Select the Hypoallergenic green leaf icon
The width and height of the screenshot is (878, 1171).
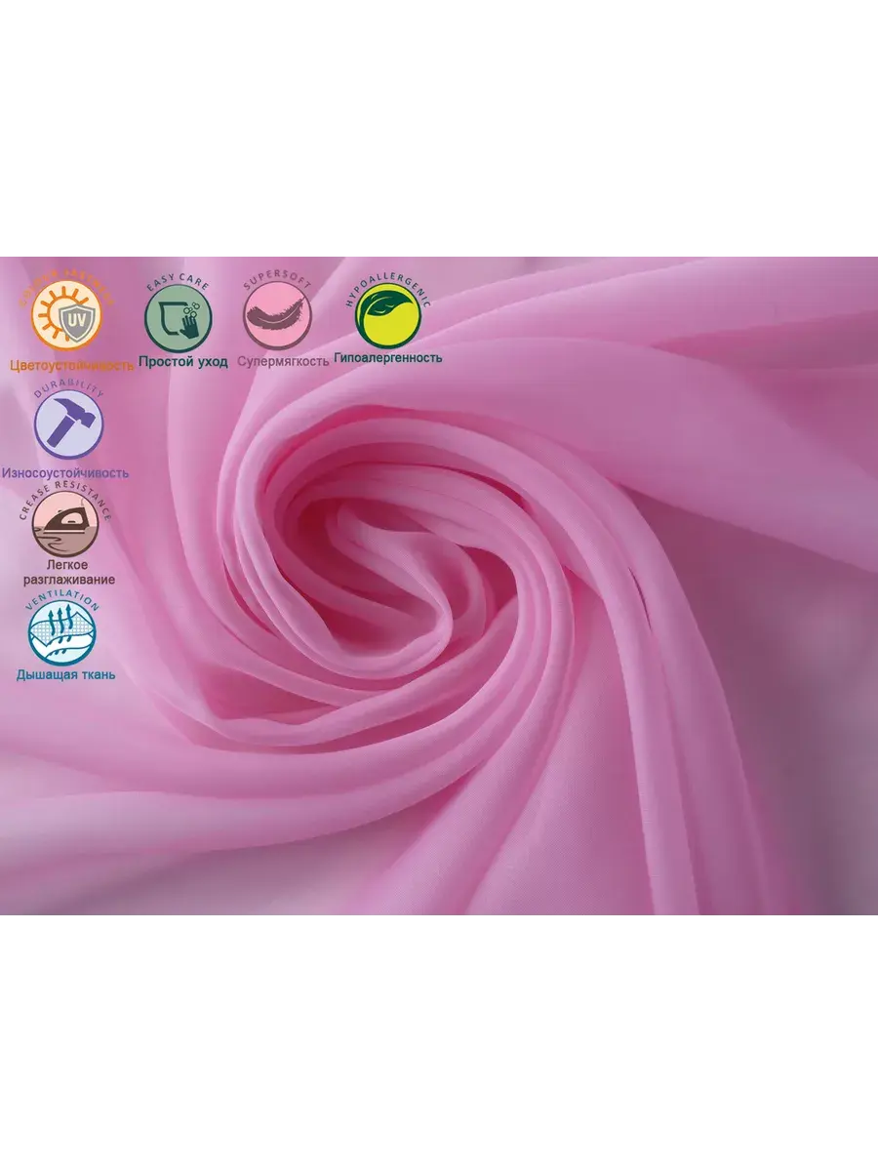click(x=387, y=316)
